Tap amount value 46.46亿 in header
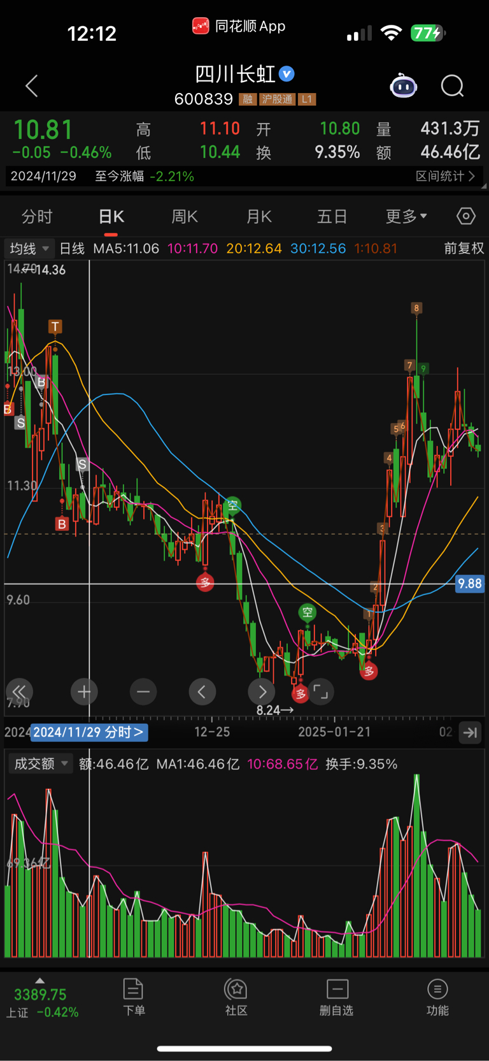Viewport: 489px width, 1061px height. pos(450,152)
